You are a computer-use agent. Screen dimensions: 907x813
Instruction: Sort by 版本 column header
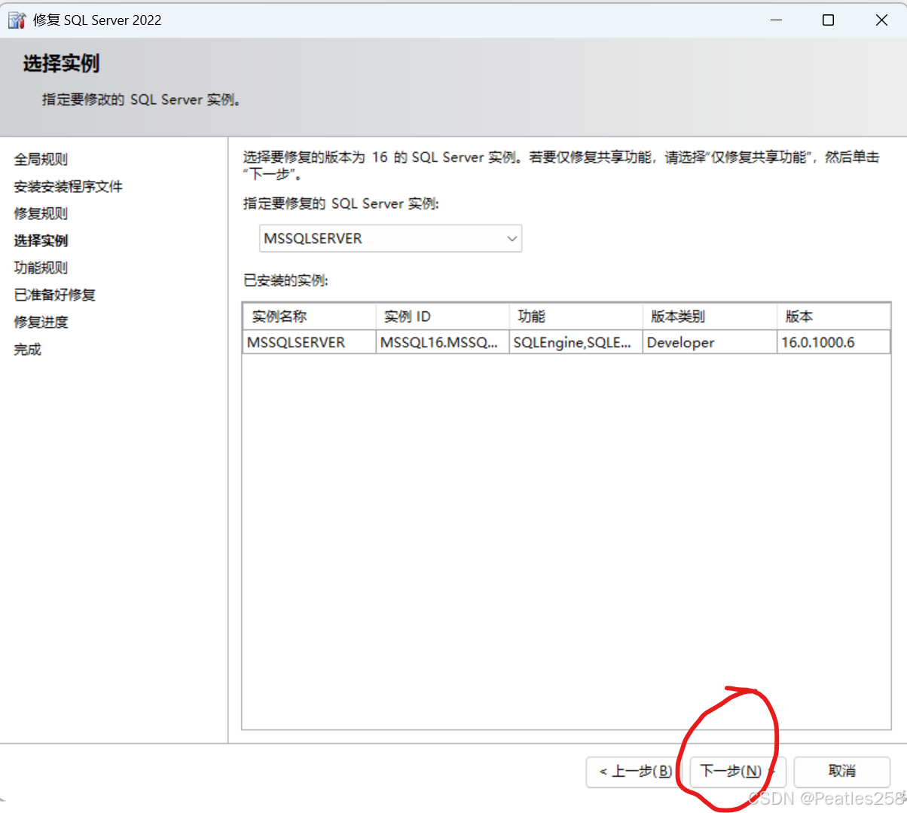834,316
